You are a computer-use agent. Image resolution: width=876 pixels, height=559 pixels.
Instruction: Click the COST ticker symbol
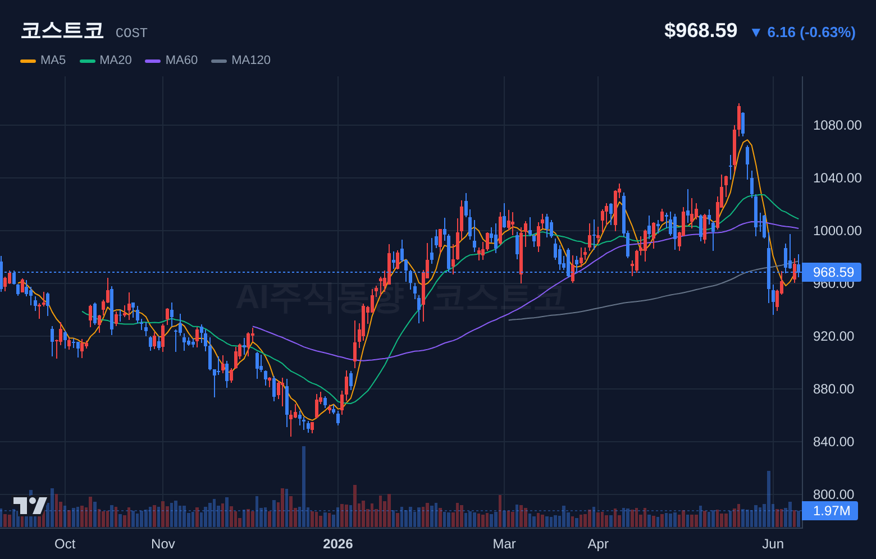131,33
